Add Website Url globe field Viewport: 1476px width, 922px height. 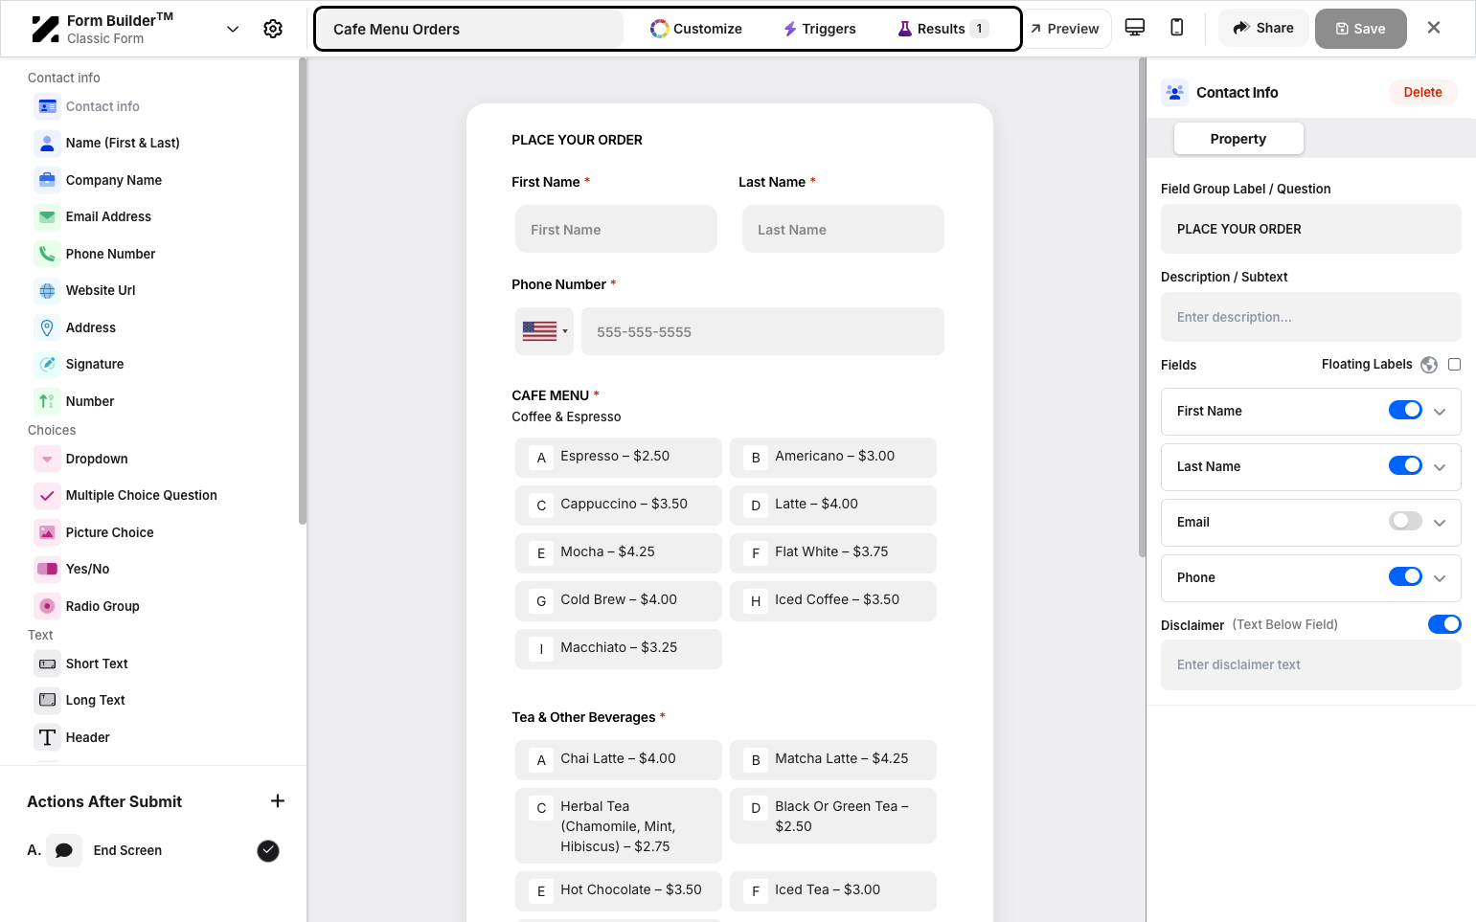point(47,290)
